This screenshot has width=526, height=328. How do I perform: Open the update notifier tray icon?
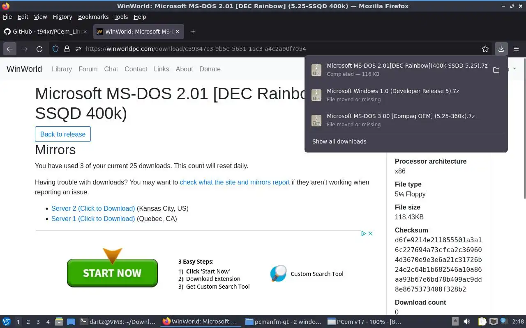pyautogui.click(x=505, y=321)
